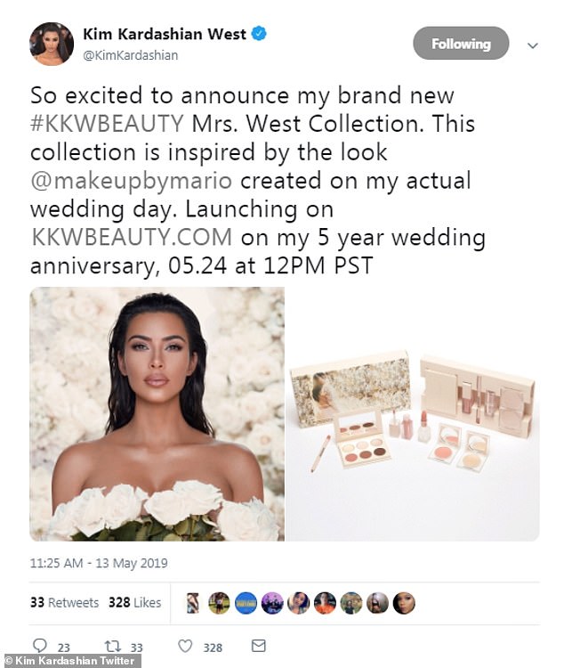Open Kim Kardashian West's profile avatar
Viewport: 564px width, 668px height.
pyautogui.click(x=51, y=44)
